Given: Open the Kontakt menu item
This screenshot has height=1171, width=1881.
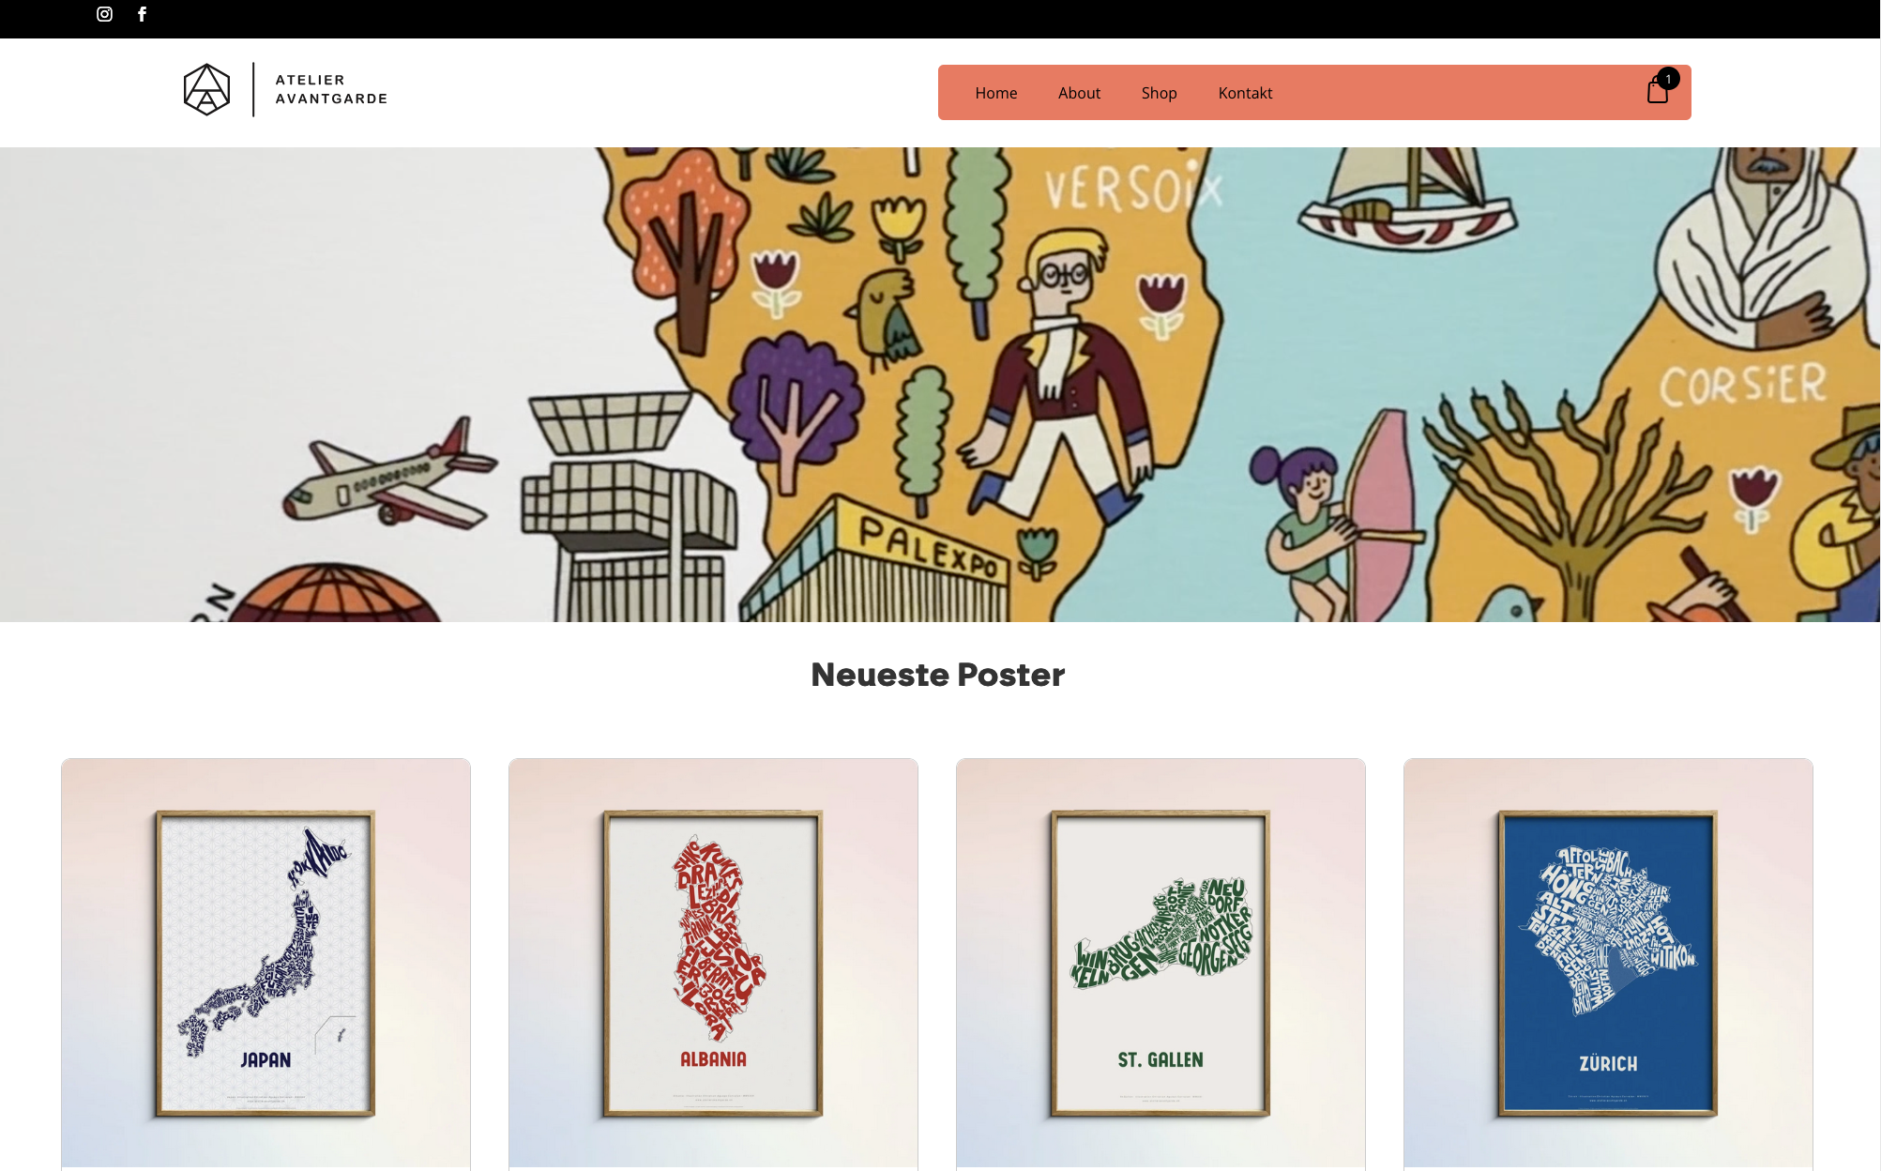Looking at the screenshot, I should [1245, 93].
